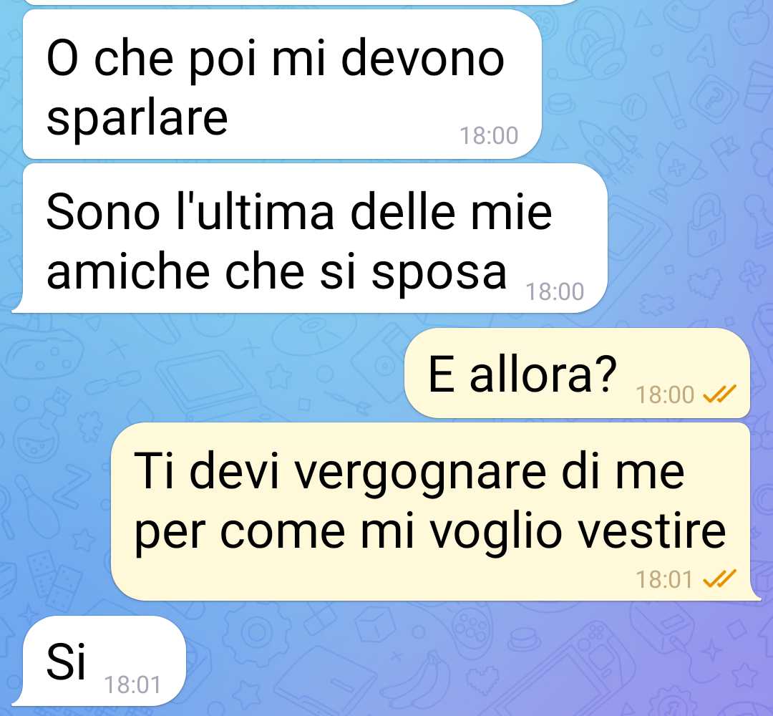Click the word "sposa" in the received message
This screenshot has width=773, height=716.
tap(439, 274)
